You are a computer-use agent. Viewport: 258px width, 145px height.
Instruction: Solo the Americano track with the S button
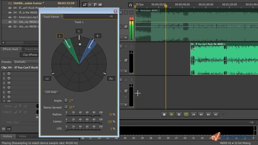click(x=121, y=12)
